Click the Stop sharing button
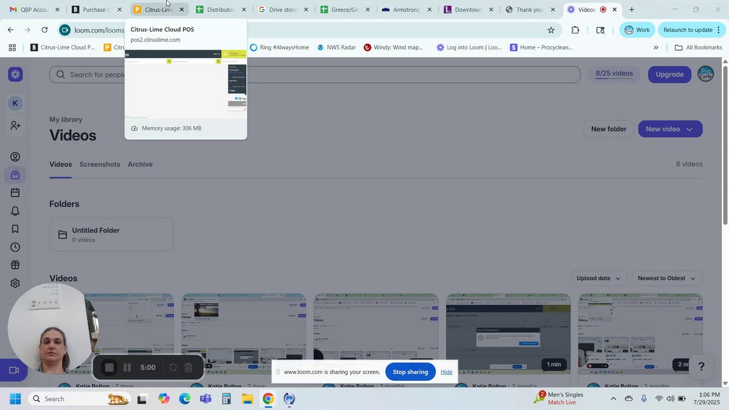The image size is (729, 410). tap(410, 372)
